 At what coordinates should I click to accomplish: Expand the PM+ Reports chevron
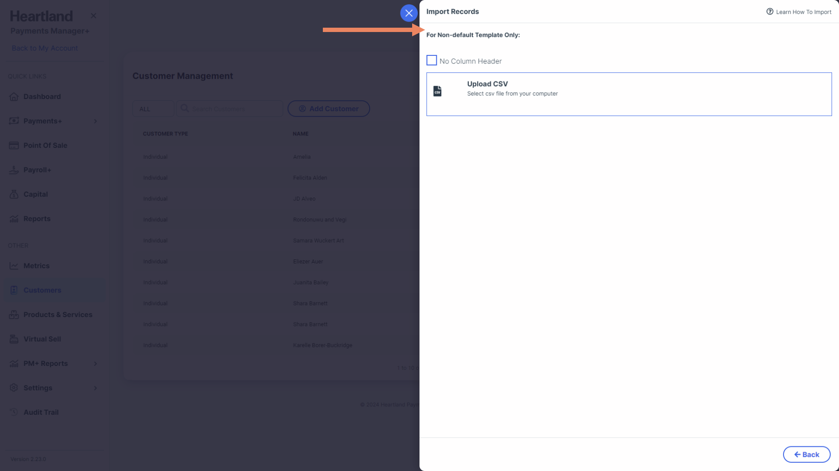click(95, 364)
